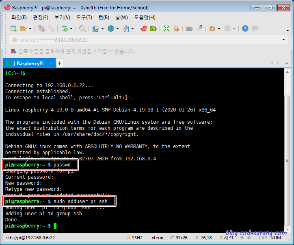
Task: Expand the window layout dropdown arrow
Action: click(234, 29)
